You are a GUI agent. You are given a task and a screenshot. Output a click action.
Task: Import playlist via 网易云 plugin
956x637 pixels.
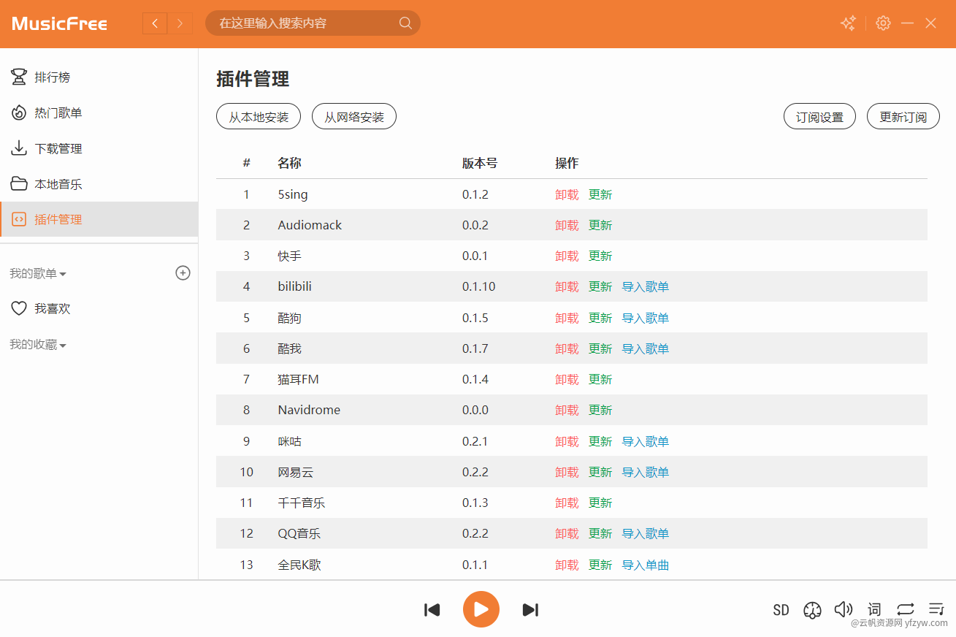(x=646, y=472)
